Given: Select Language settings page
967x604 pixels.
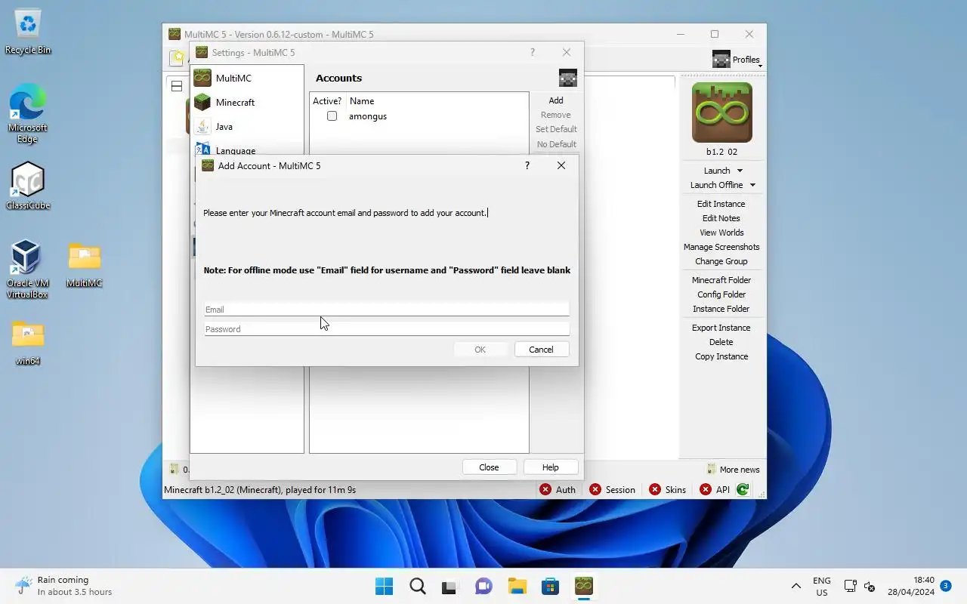Looking at the screenshot, I should (246, 149).
